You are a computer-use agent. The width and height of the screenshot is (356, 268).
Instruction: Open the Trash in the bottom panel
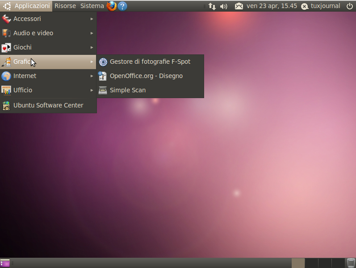(x=351, y=263)
